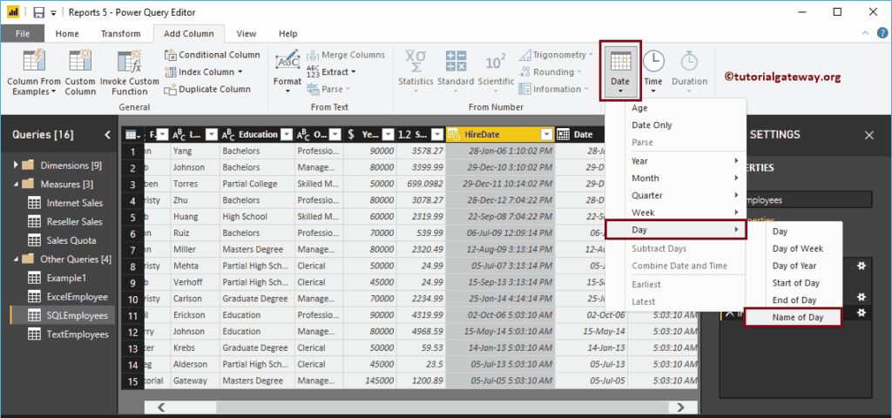
Task: Open the Column From Examples dropdown arrow
Action: pyautogui.click(x=53, y=91)
